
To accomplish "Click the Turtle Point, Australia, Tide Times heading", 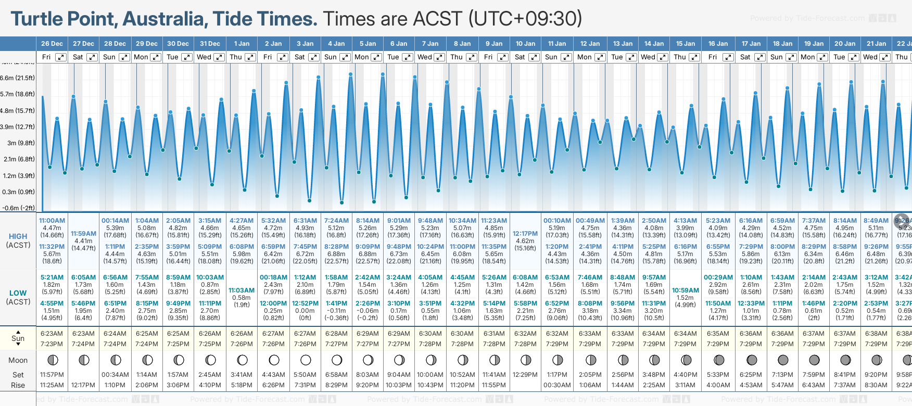I will click(164, 19).
